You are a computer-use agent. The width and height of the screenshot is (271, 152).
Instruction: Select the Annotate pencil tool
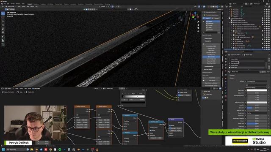pyautogui.click(x=3, y=37)
